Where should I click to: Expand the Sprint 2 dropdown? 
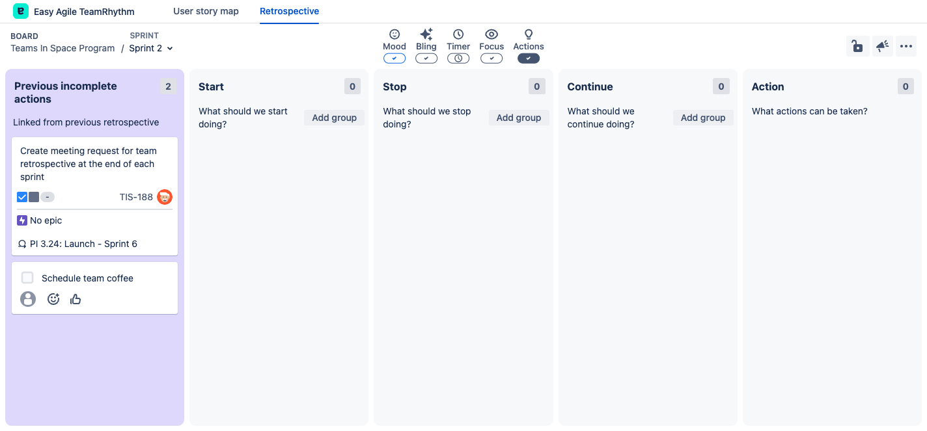click(x=151, y=48)
